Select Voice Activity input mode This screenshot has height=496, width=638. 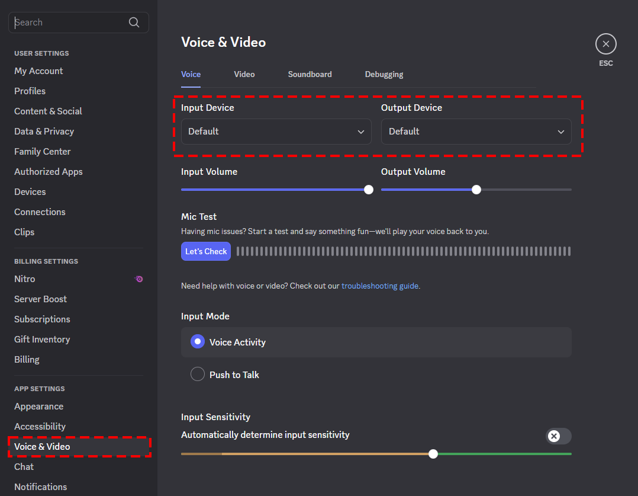point(376,343)
